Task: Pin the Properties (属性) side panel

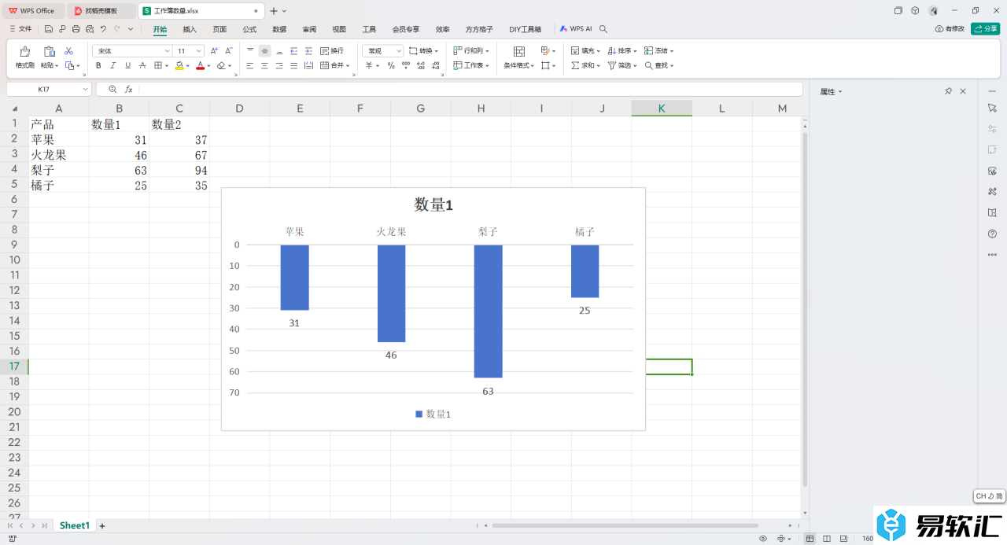Action: [948, 91]
